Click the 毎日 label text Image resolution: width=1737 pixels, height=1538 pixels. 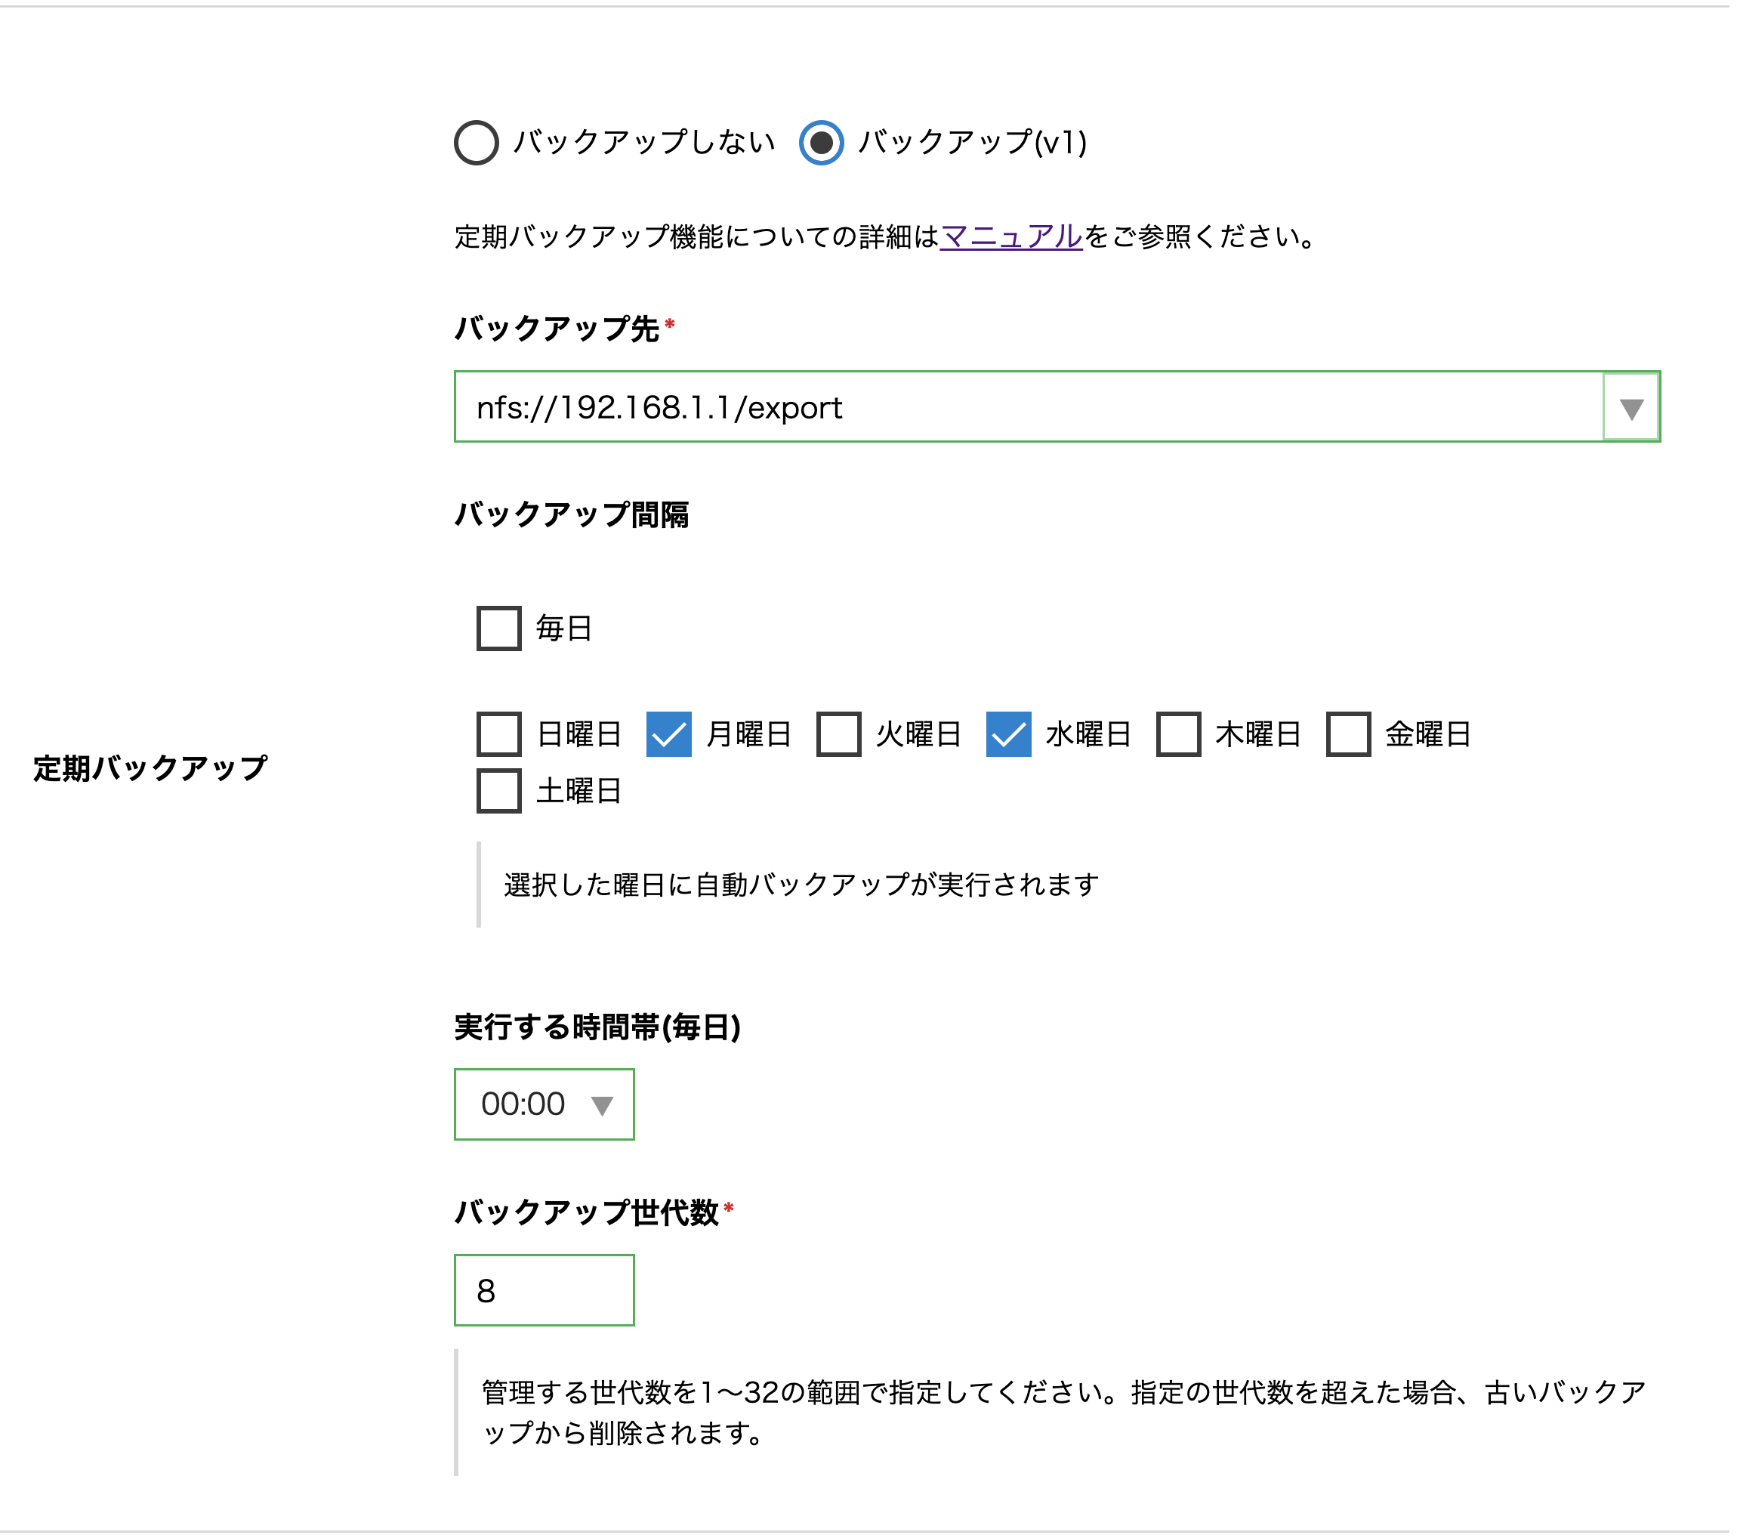click(x=563, y=628)
